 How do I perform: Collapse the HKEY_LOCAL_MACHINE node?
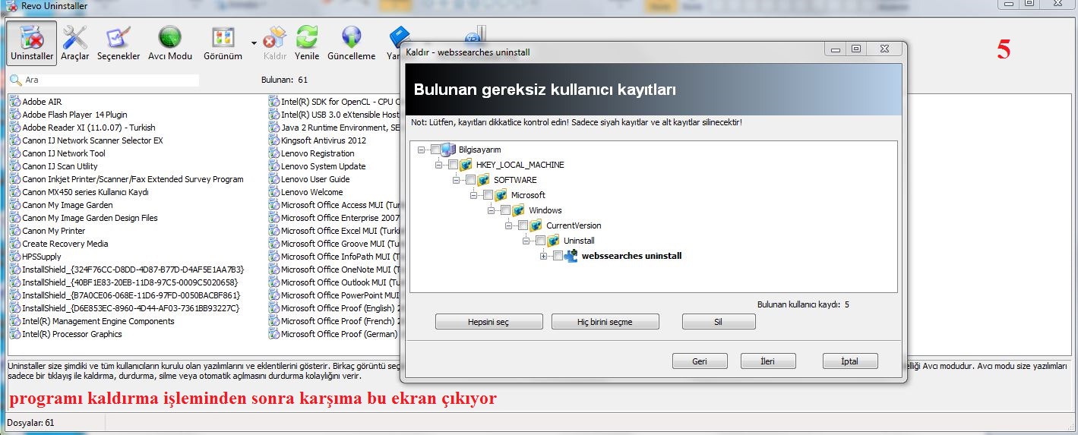tap(438, 165)
